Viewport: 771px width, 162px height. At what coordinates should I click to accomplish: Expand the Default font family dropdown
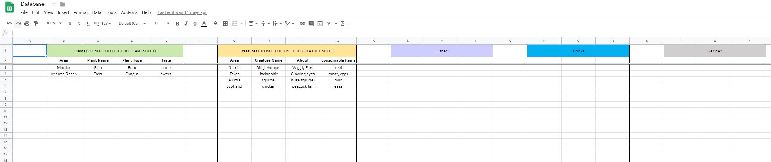click(x=132, y=24)
